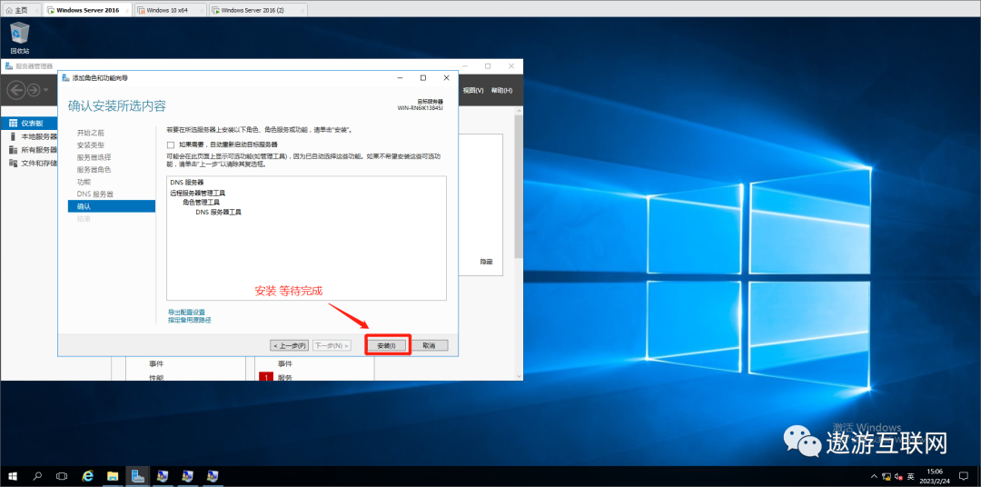Click Server Manager's vertical scrollbar
The height and width of the screenshot is (487, 981).
tap(518, 188)
